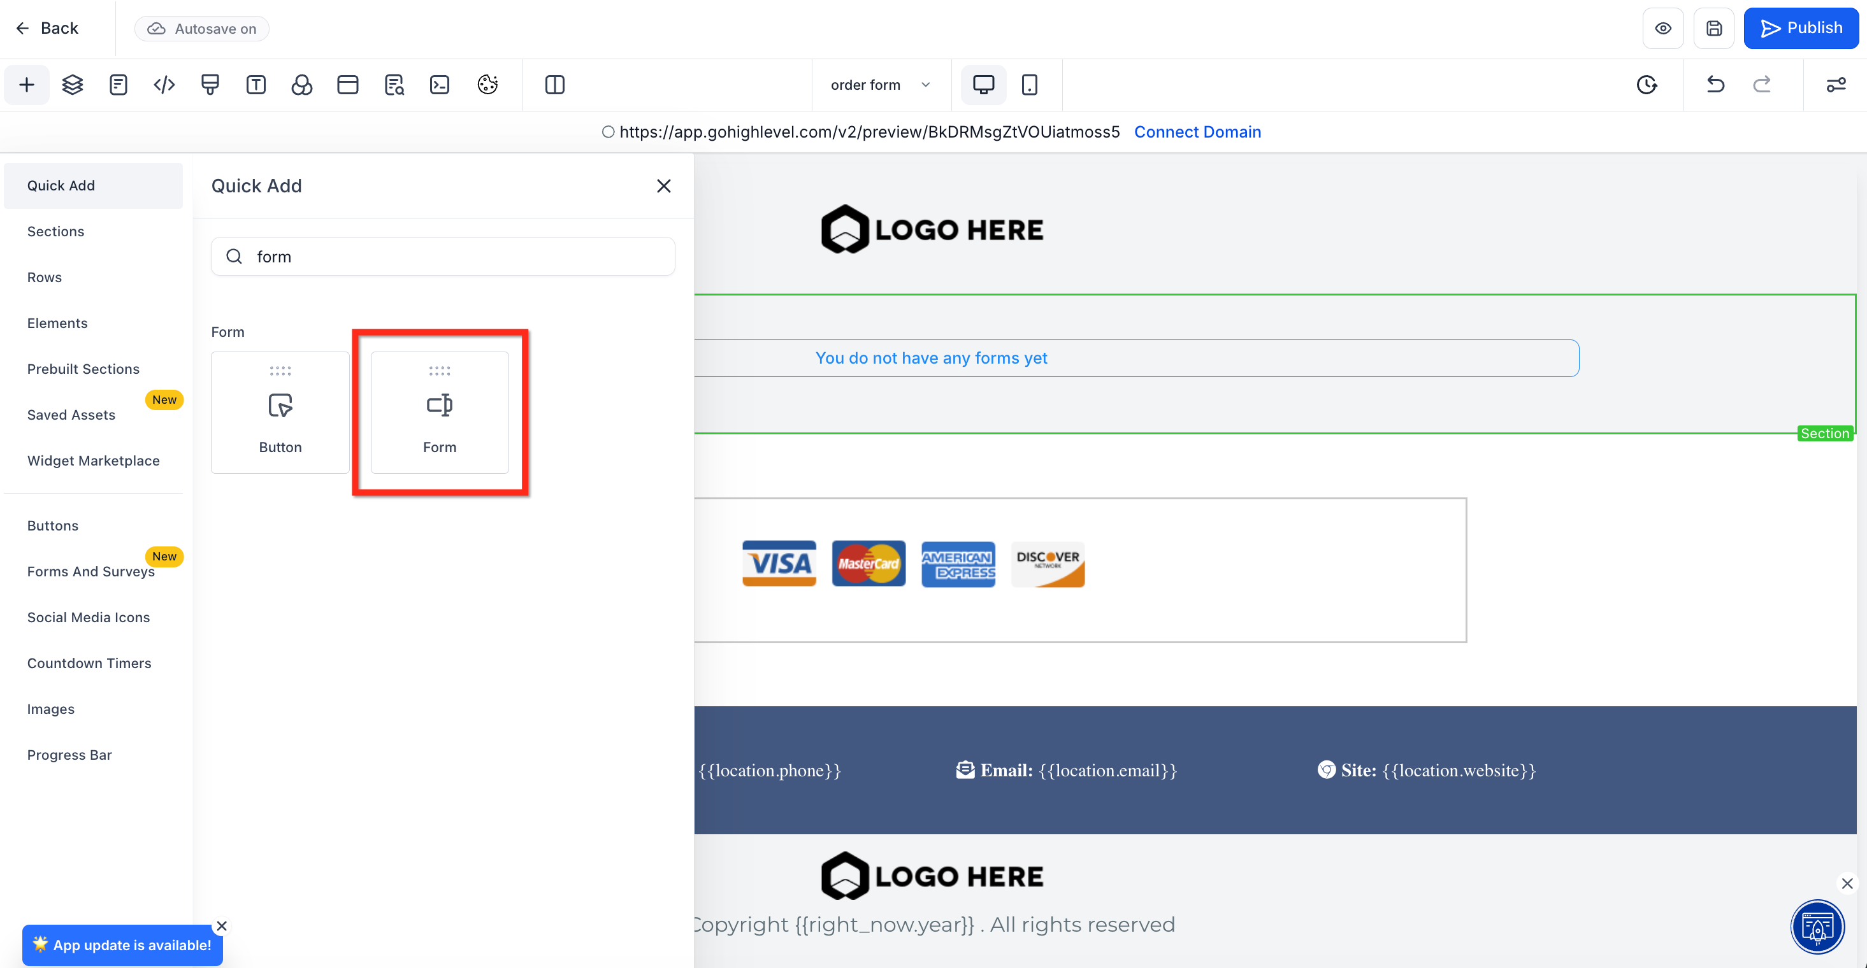Open the layers panel icon
The height and width of the screenshot is (968, 1867).
click(73, 85)
